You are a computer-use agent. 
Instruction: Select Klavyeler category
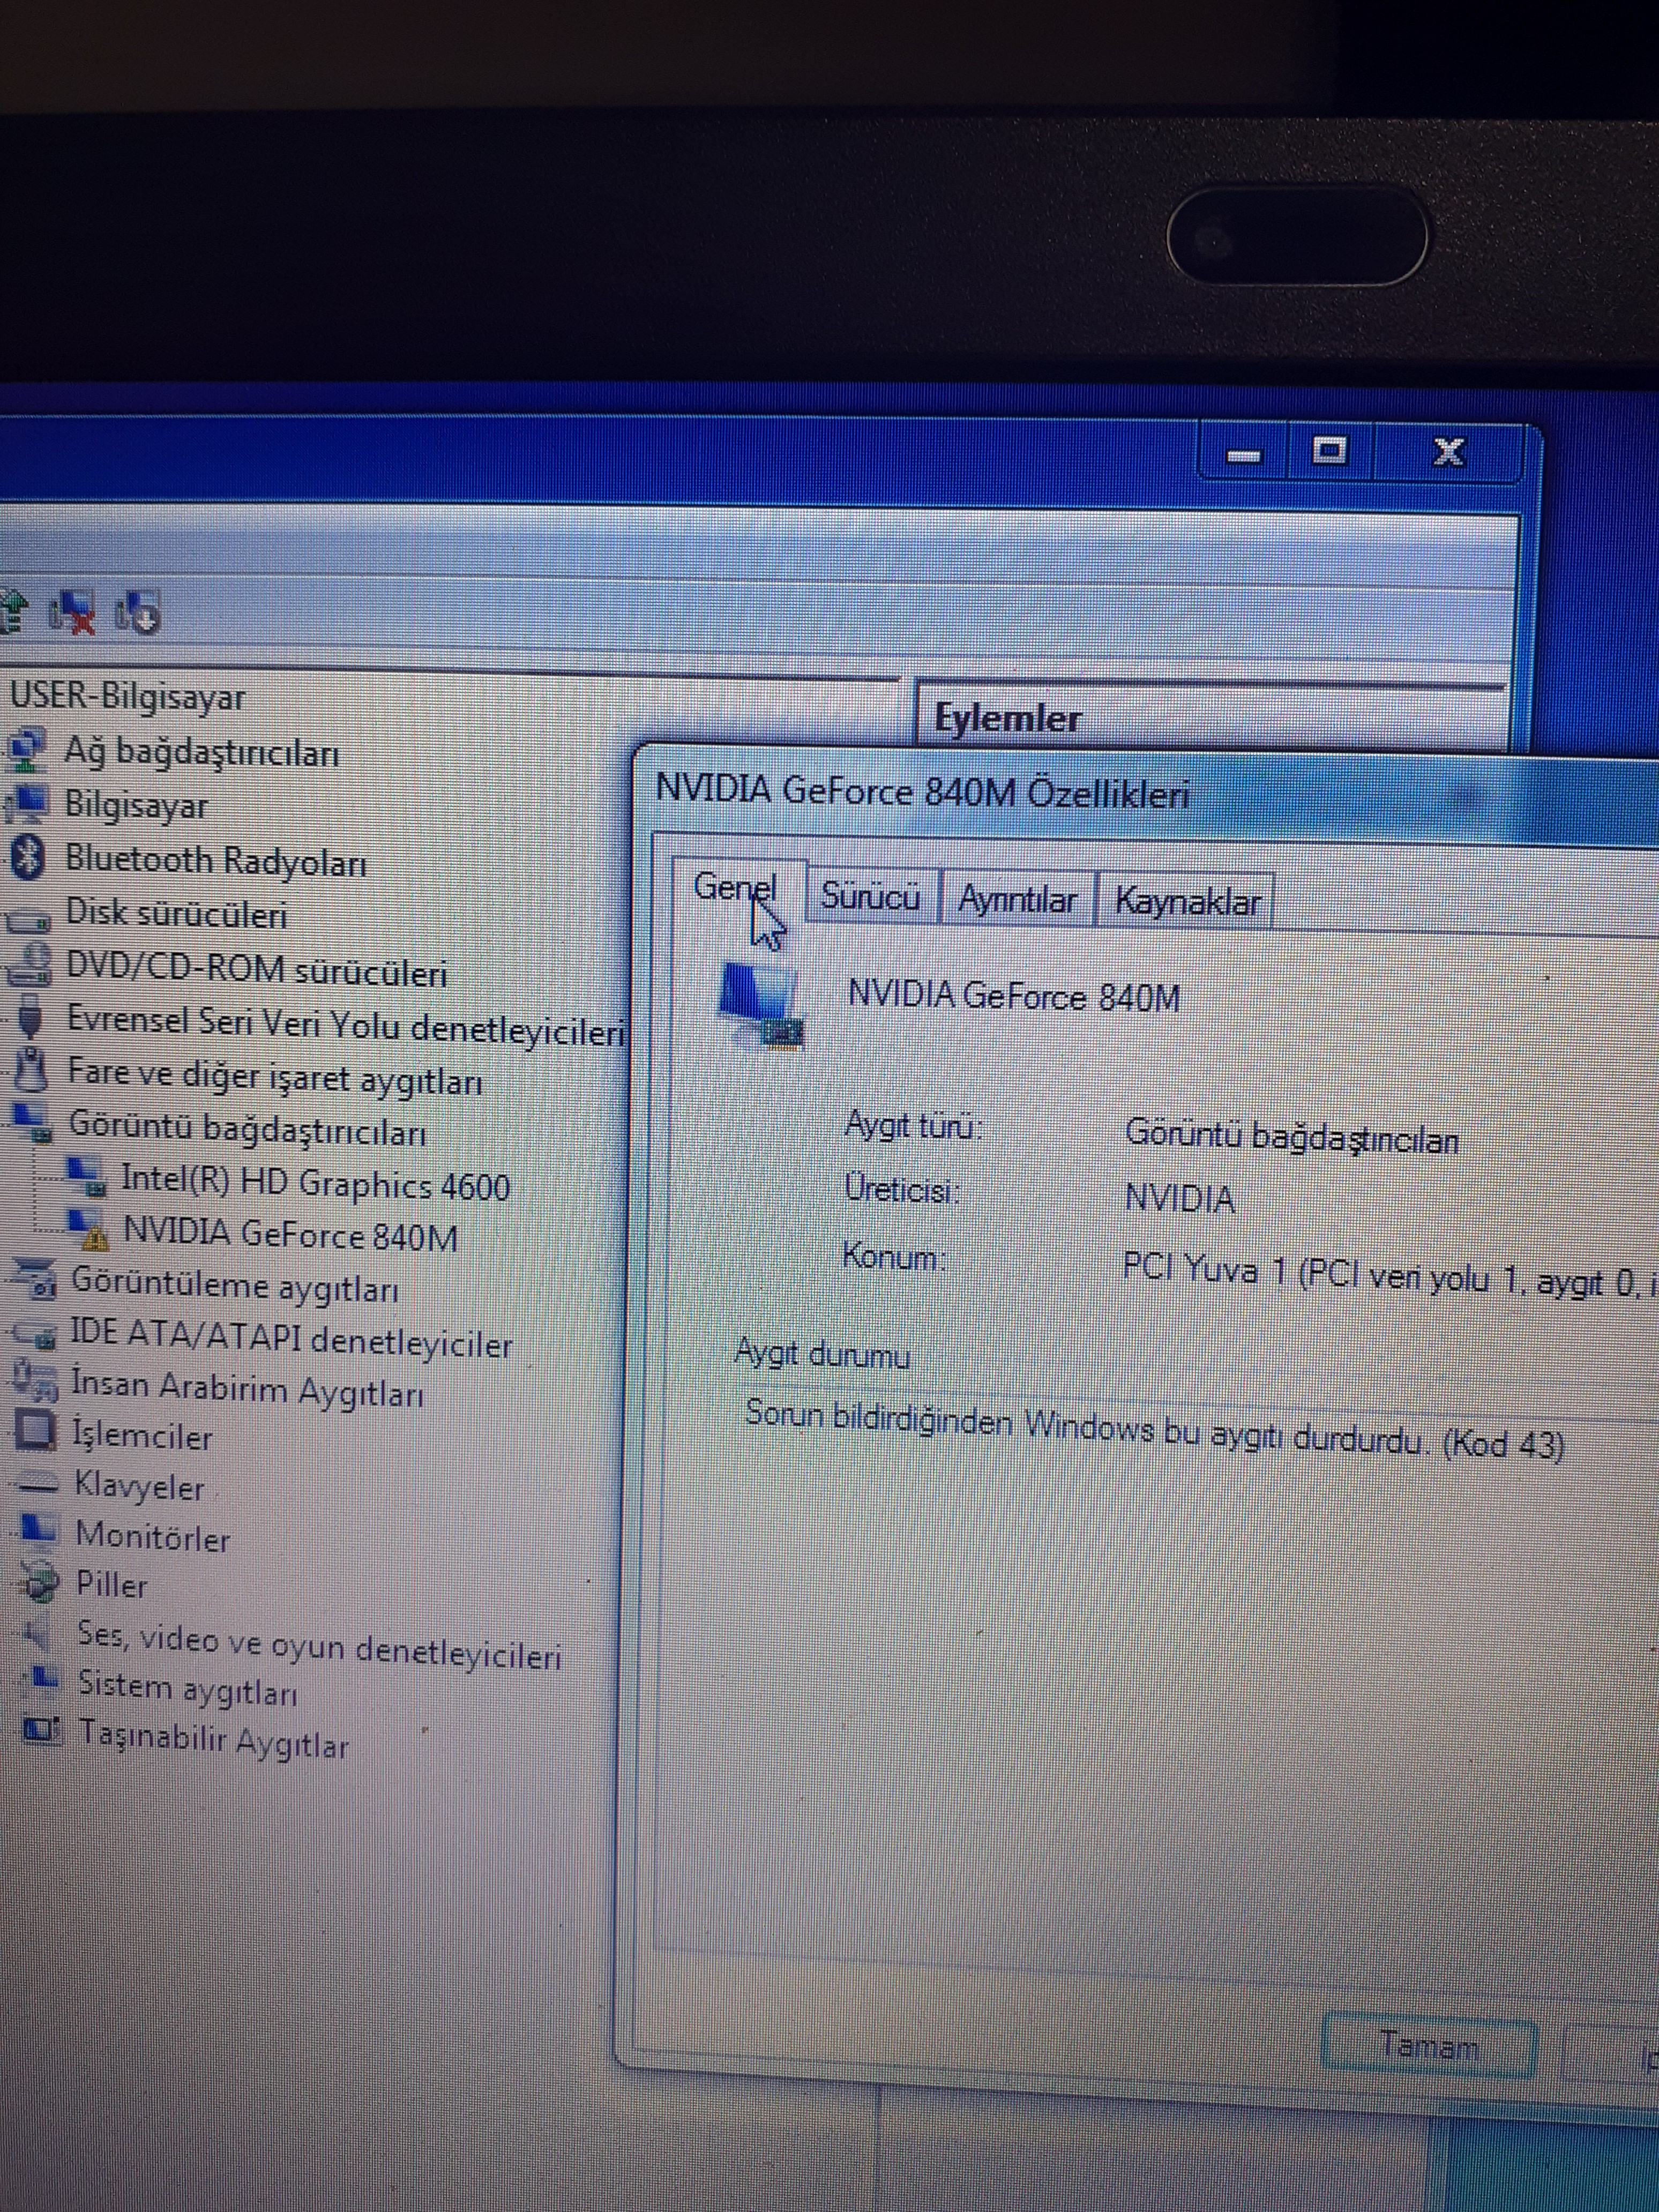pyautogui.click(x=139, y=1487)
